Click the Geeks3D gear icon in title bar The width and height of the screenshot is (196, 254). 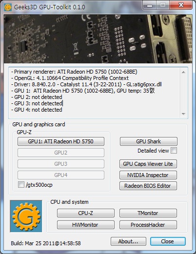coord(8,7)
